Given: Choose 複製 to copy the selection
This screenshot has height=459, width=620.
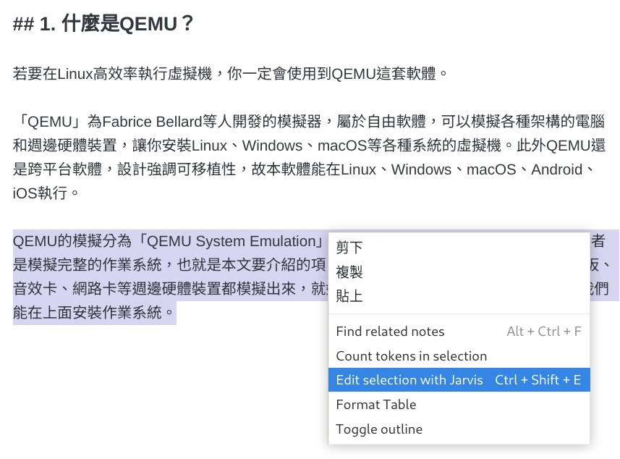Looking at the screenshot, I should coord(348,272).
